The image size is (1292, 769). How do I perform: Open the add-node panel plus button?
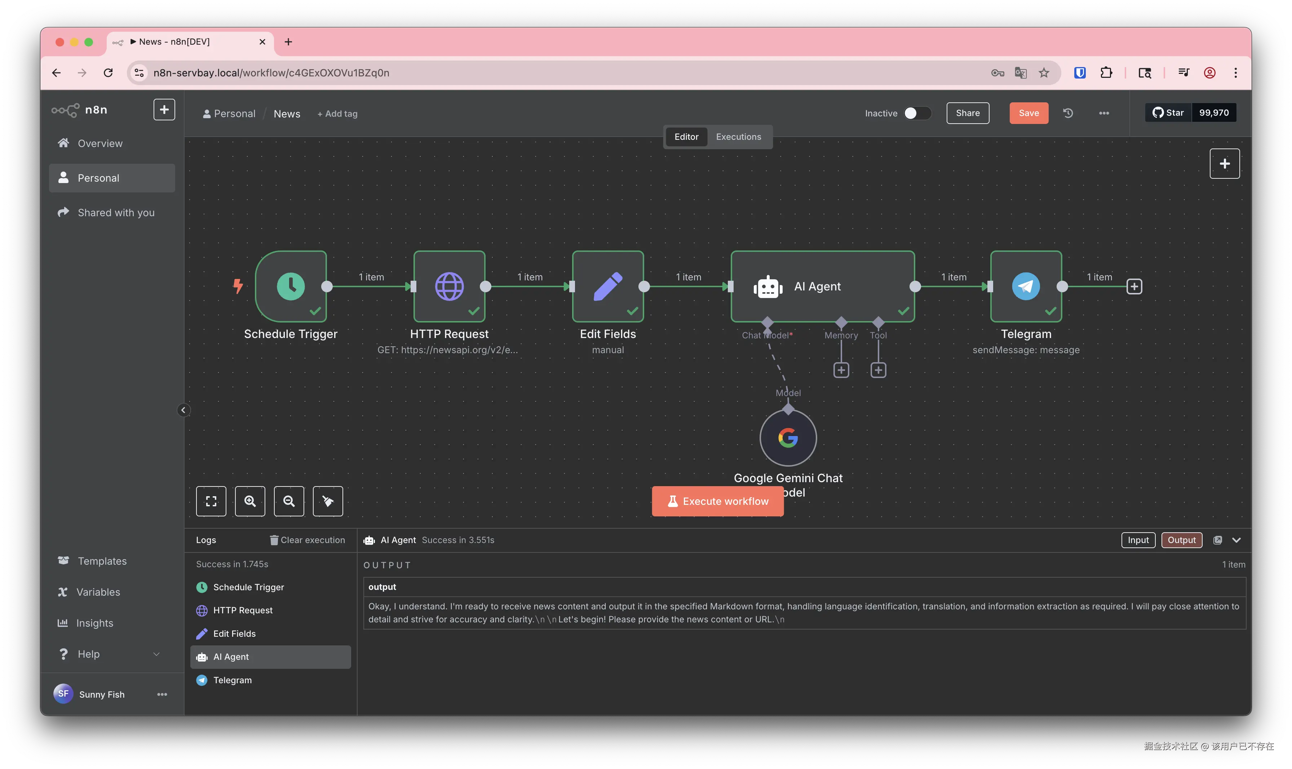1224,164
